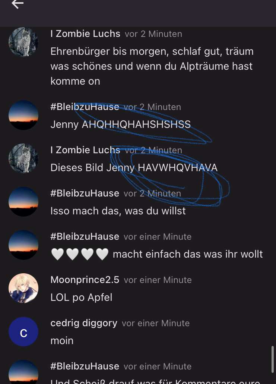Tap sunset avatar beside Isso mach das comment

[23, 202]
